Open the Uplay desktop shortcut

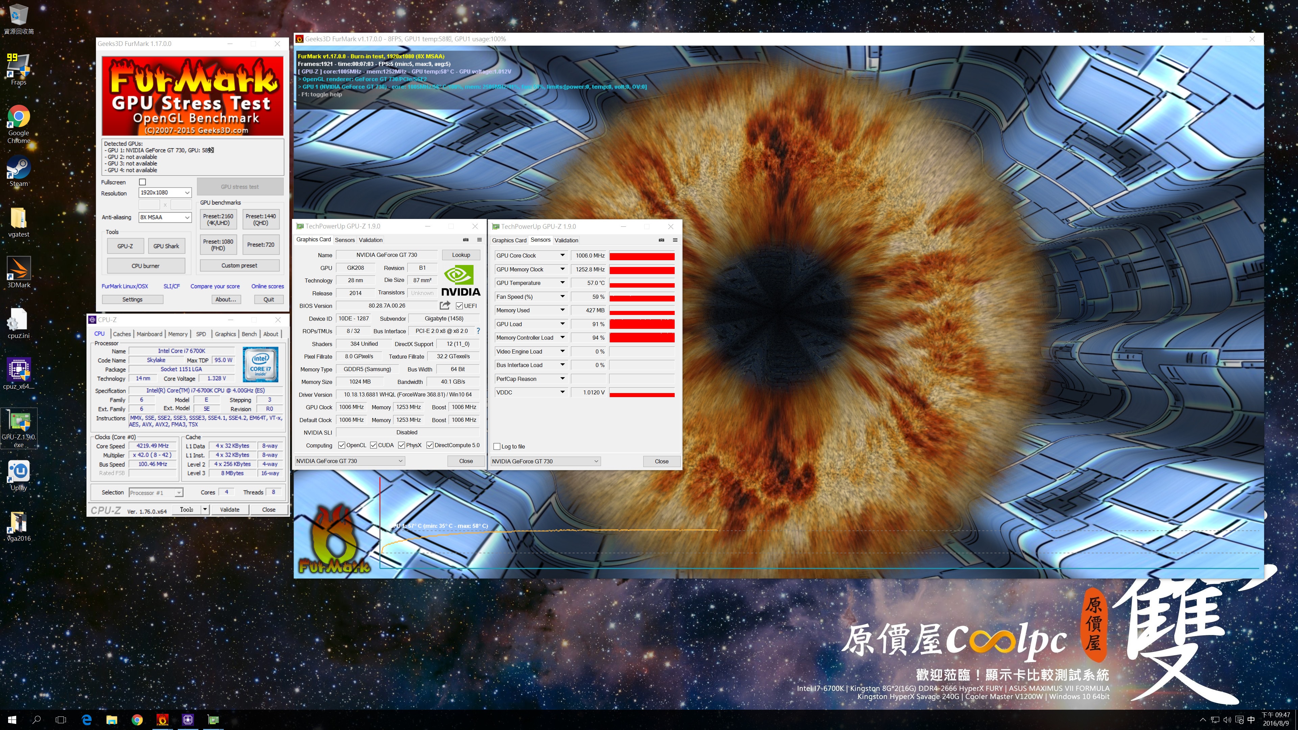[19, 475]
